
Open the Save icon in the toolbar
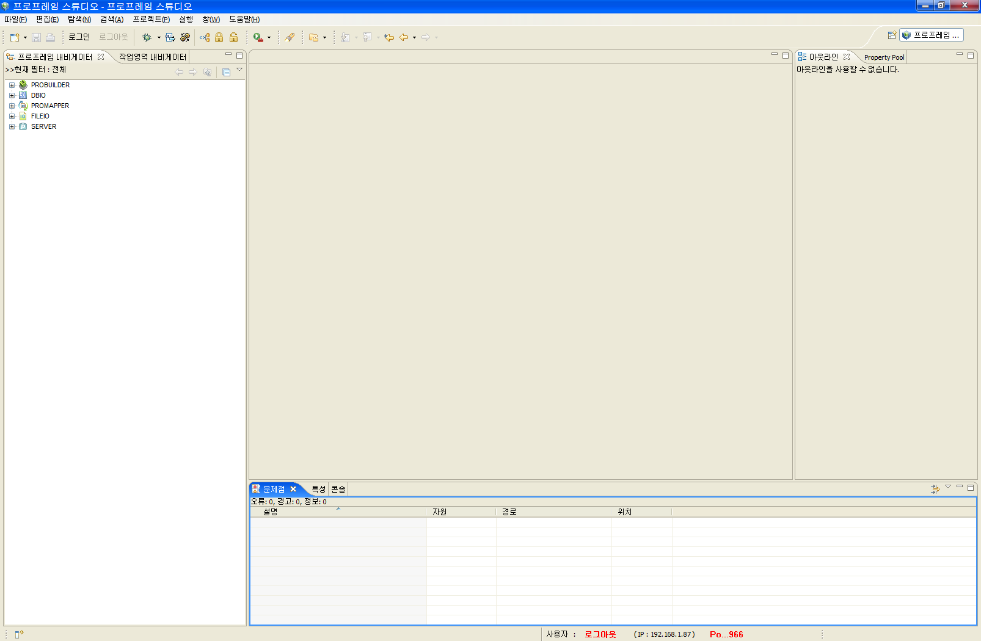click(x=36, y=37)
